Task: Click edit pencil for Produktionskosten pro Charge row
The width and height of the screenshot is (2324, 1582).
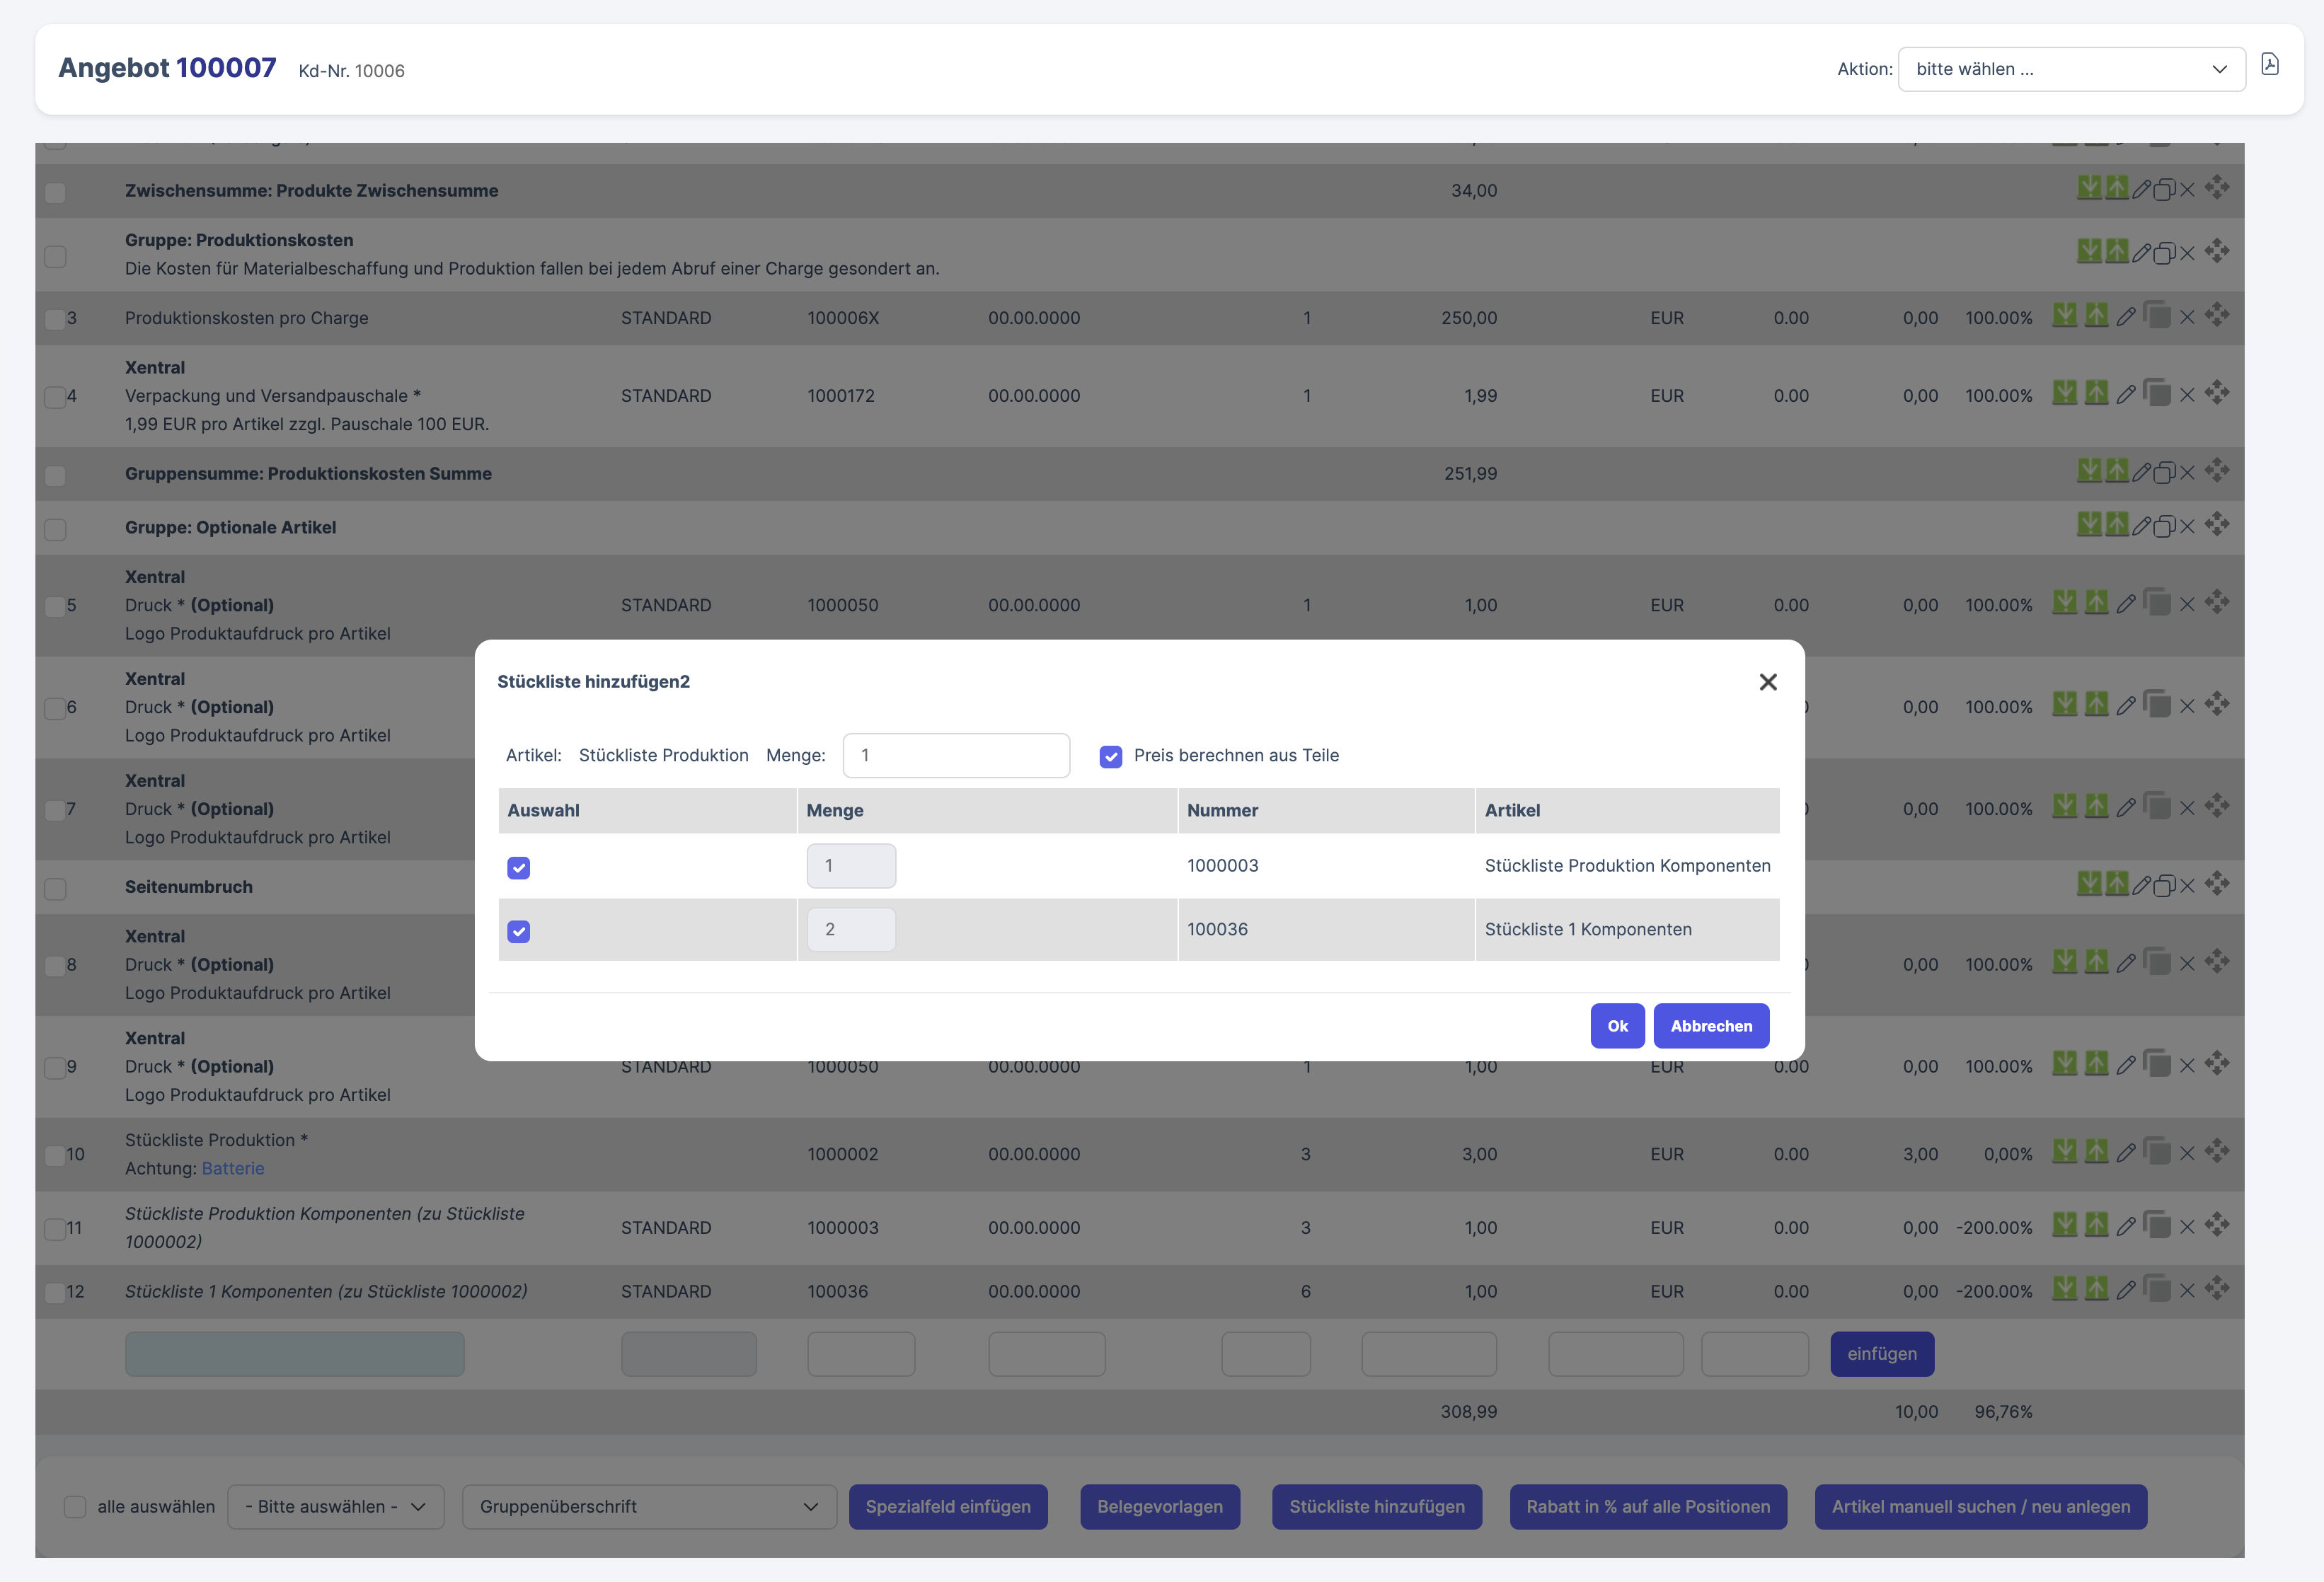Action: [2126, 317]
